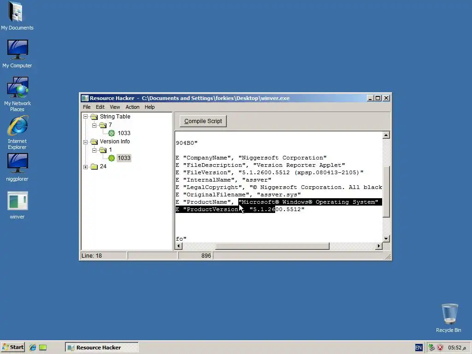Select the 1033 label under node 7
The image size is (472, 354).
click(x=124, y=133)
